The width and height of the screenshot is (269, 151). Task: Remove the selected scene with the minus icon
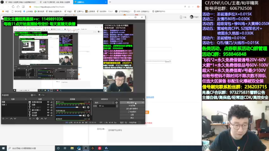[7, 118]
